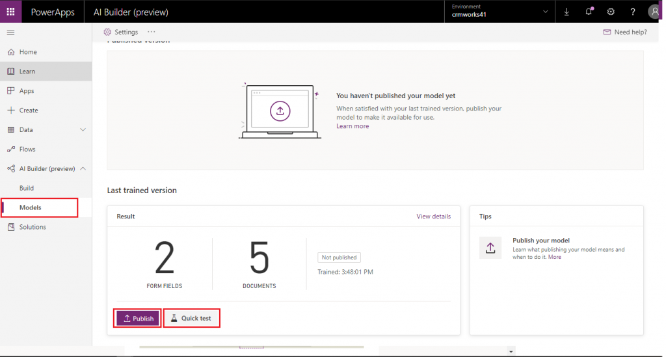
Task: Click the 5 DOCUMENTS count
Action: (x=259, y=264)
